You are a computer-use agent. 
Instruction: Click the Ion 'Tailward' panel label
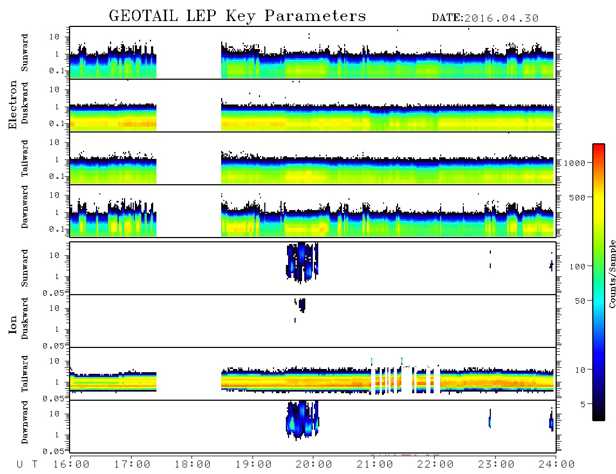pos(25,374)
